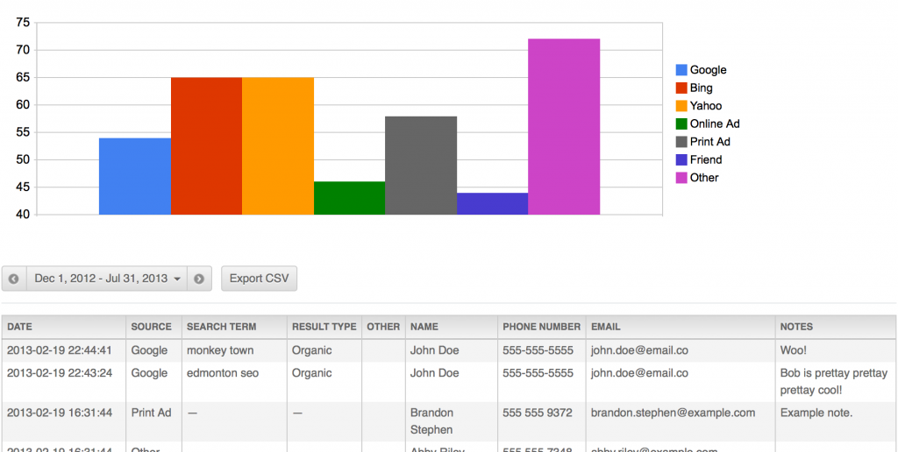Click the Online Ad legend swatch
The image size is (898, 452).
click(681, 124)
